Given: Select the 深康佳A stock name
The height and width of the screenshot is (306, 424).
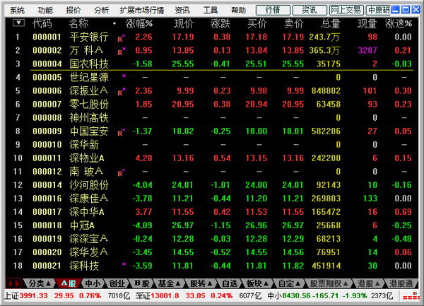Looking at the screenshot, I should pyautogui.click(x=89, y=198).
